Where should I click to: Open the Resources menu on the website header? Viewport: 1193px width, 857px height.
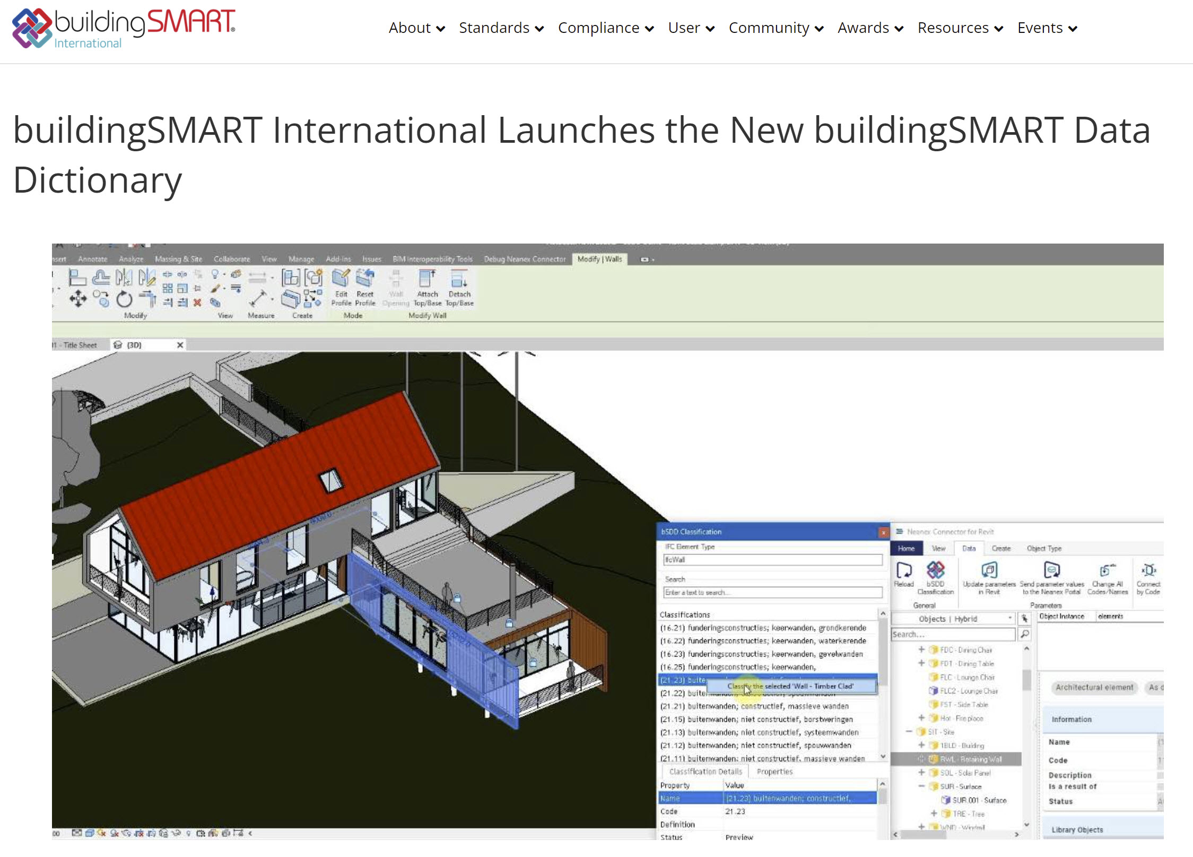(953, 28)
